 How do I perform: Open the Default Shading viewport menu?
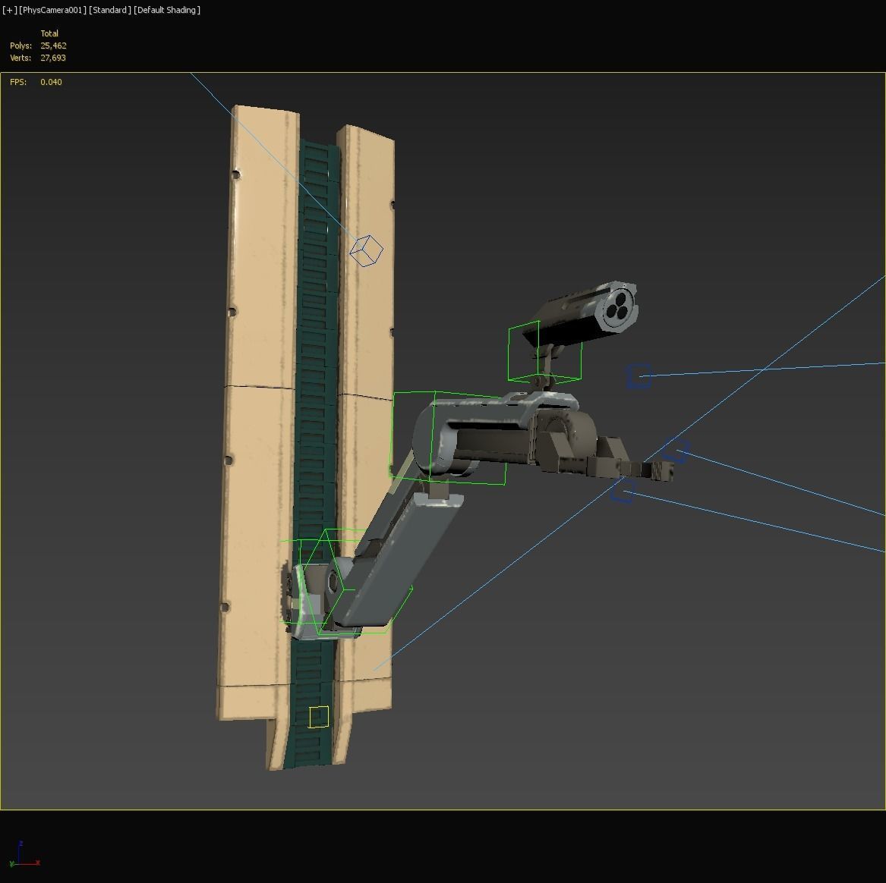pyautogui.click(x=167, y=10)
